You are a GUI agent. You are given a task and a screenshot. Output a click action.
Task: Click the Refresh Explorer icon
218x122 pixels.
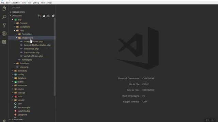[x=48, y=16]
